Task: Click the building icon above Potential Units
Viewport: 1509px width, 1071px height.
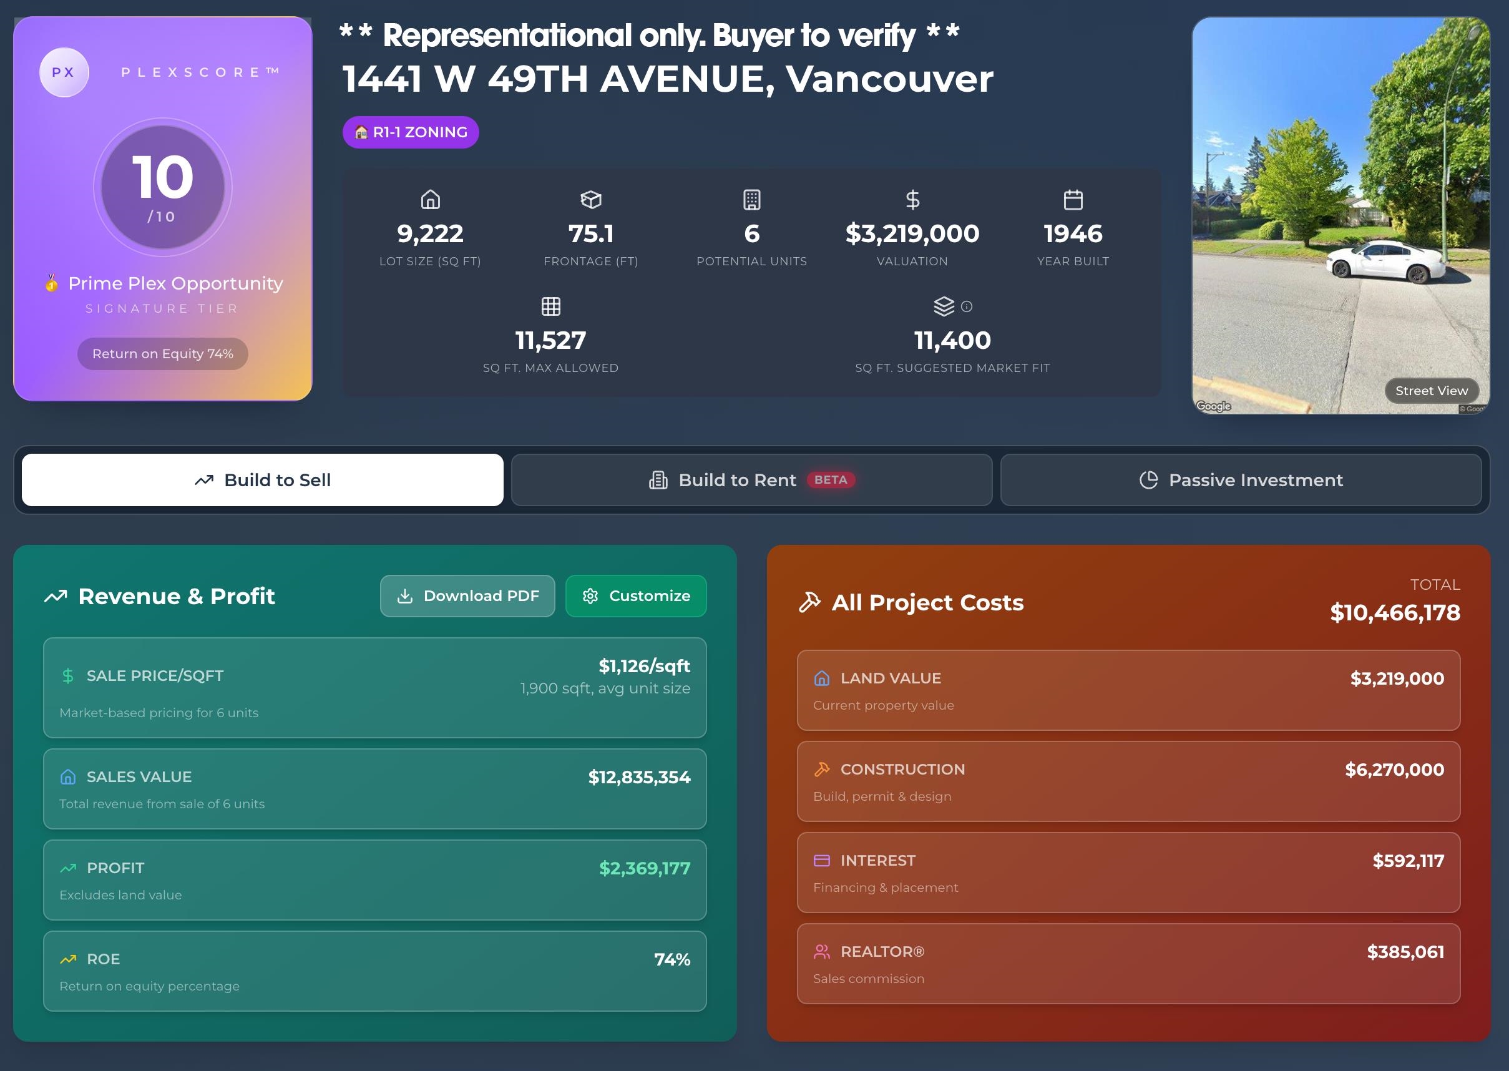Action: (x=751, y=199)
